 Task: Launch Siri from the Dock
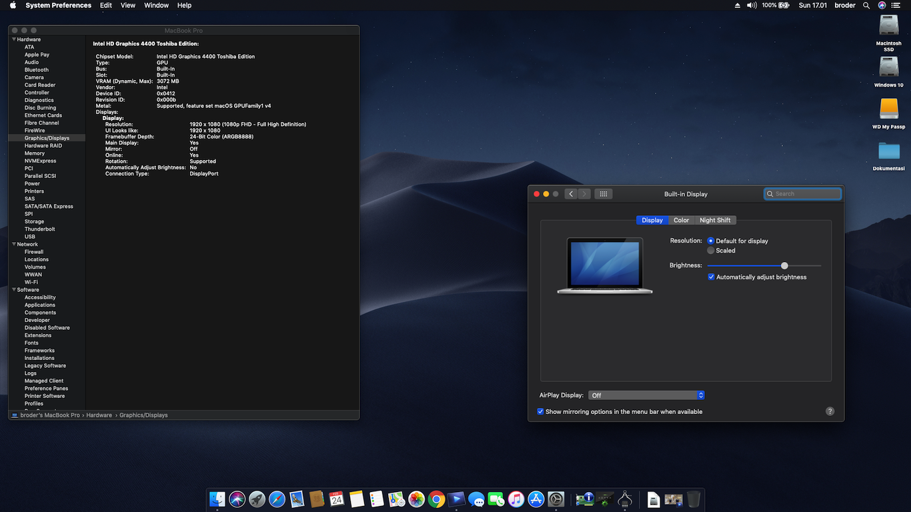[237, 499]
